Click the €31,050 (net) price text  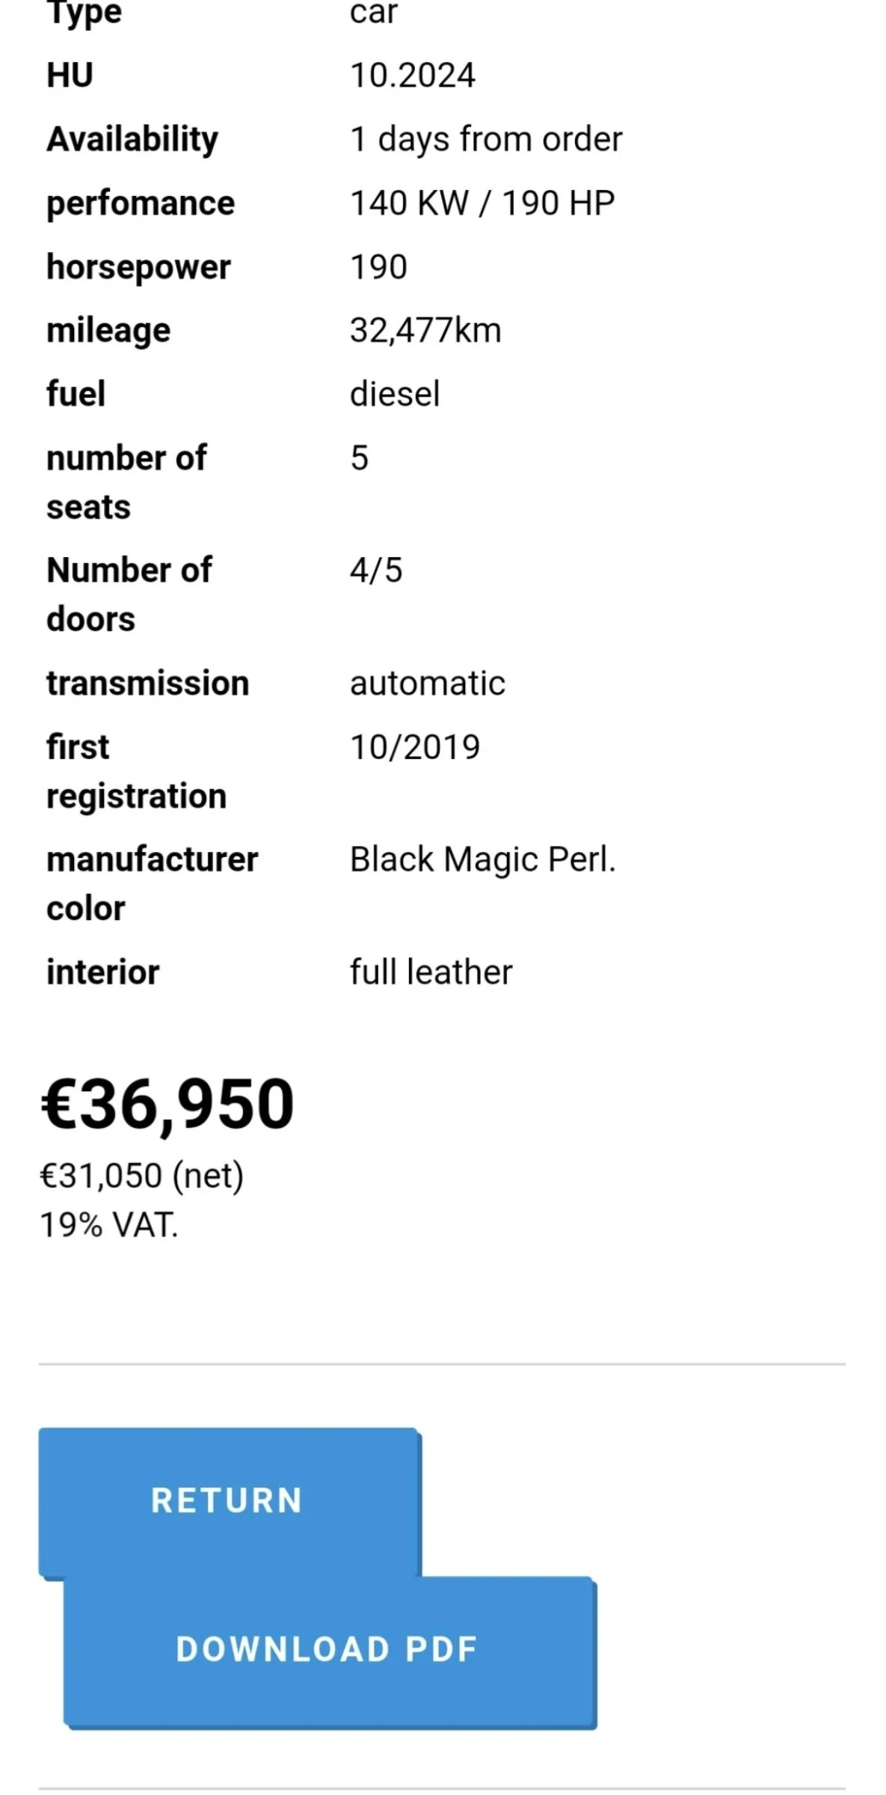point(142,1175)
